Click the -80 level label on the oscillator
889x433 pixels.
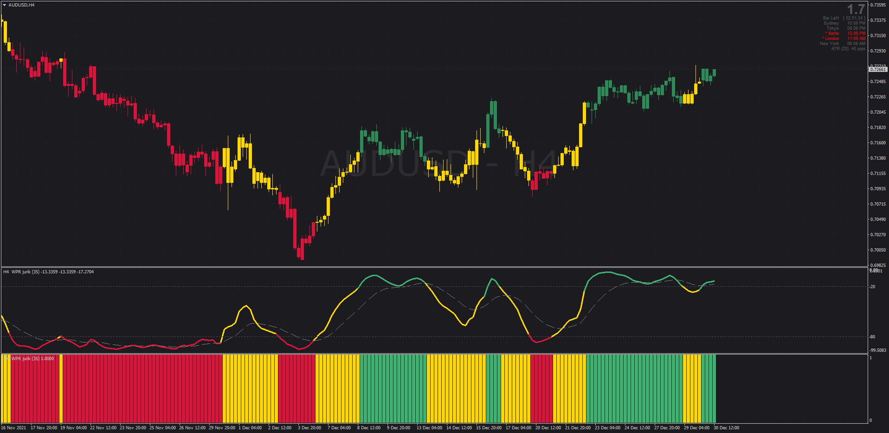pos(872,337)
